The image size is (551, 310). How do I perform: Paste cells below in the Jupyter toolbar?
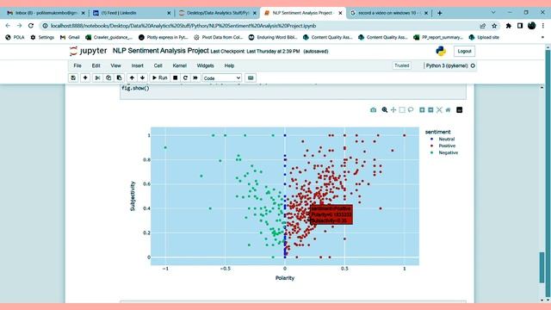pos(120,77)
